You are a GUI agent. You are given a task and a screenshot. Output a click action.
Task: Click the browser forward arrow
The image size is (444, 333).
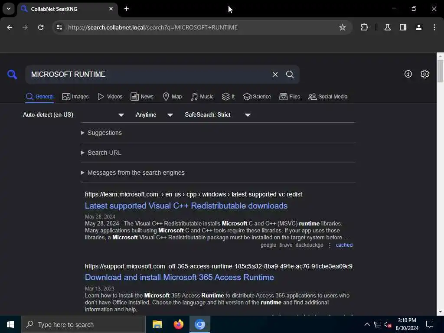25,27
